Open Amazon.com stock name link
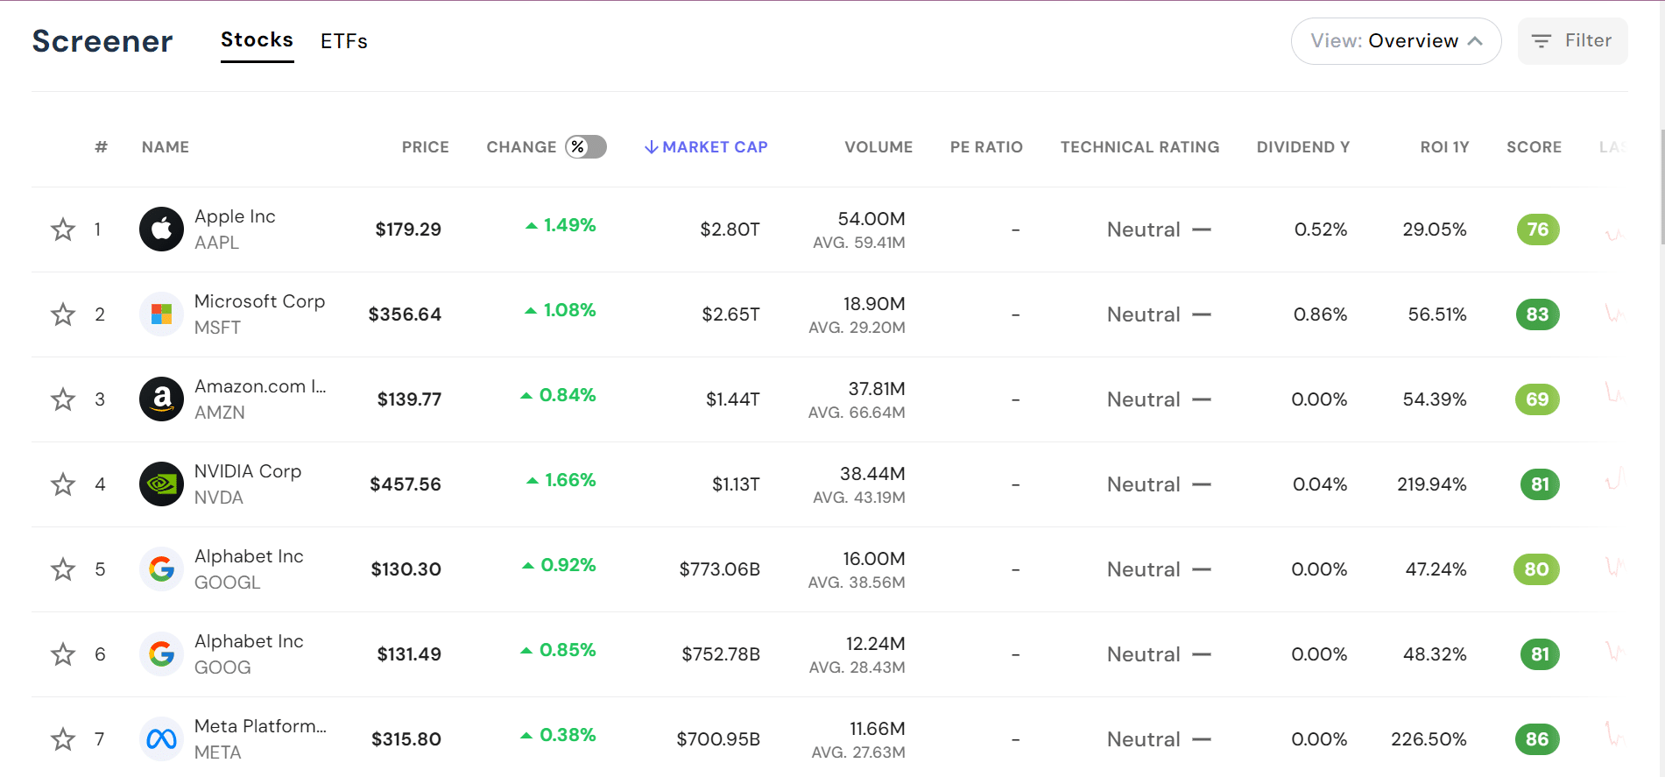The image size is (1665, 777). pos(259,386)
